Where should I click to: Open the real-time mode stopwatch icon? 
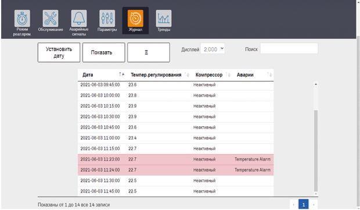tap(22, 18)
